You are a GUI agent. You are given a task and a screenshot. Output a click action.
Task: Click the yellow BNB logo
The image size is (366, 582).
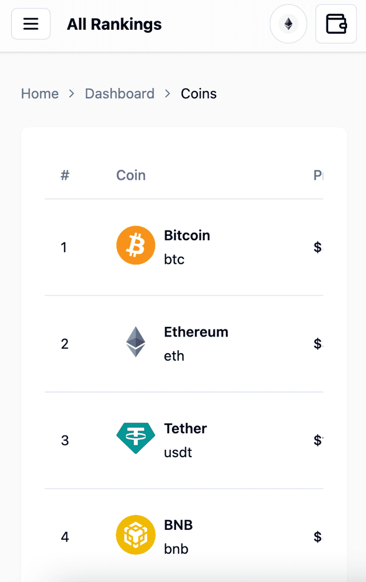click(x=136, y=535)
